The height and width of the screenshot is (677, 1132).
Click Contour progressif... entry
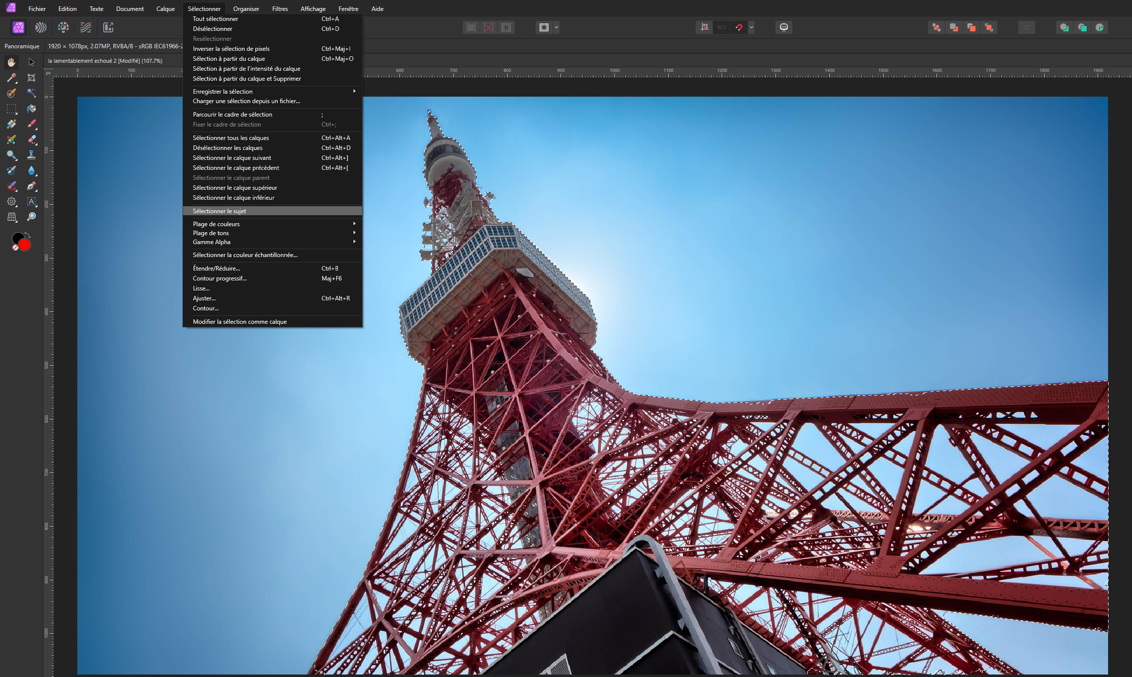[x=219, y=278]
